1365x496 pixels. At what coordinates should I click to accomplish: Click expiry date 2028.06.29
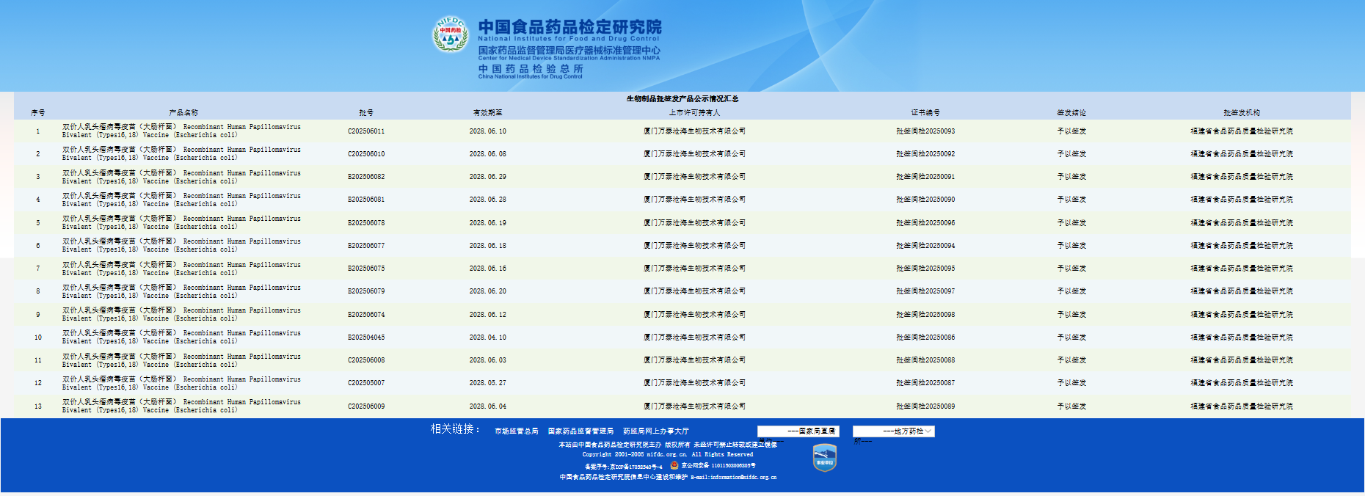(488, 177)
